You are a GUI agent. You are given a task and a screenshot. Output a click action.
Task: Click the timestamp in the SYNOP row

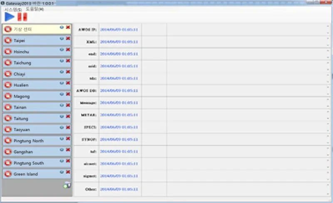click(x=119, y=139)
